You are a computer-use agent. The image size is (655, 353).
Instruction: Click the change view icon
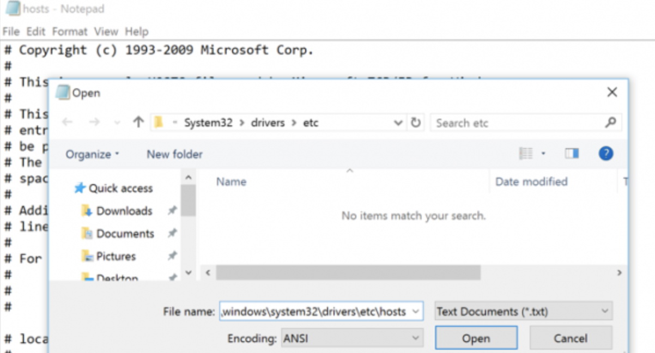pos(526,154)
